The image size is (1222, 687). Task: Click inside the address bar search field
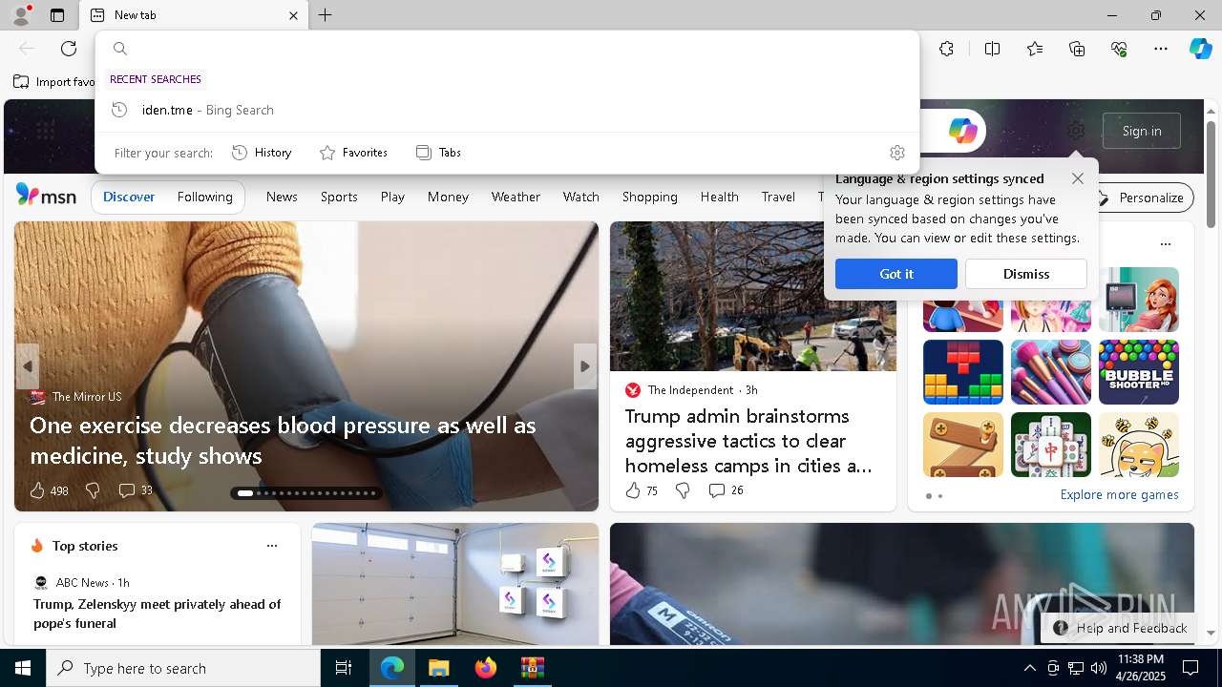coord(516,49)
